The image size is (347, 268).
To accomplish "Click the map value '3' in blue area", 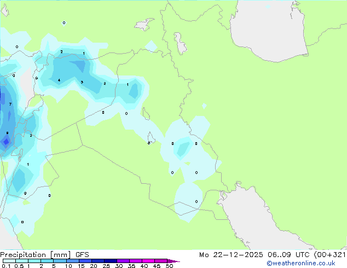I will click(x=82, y=82).
